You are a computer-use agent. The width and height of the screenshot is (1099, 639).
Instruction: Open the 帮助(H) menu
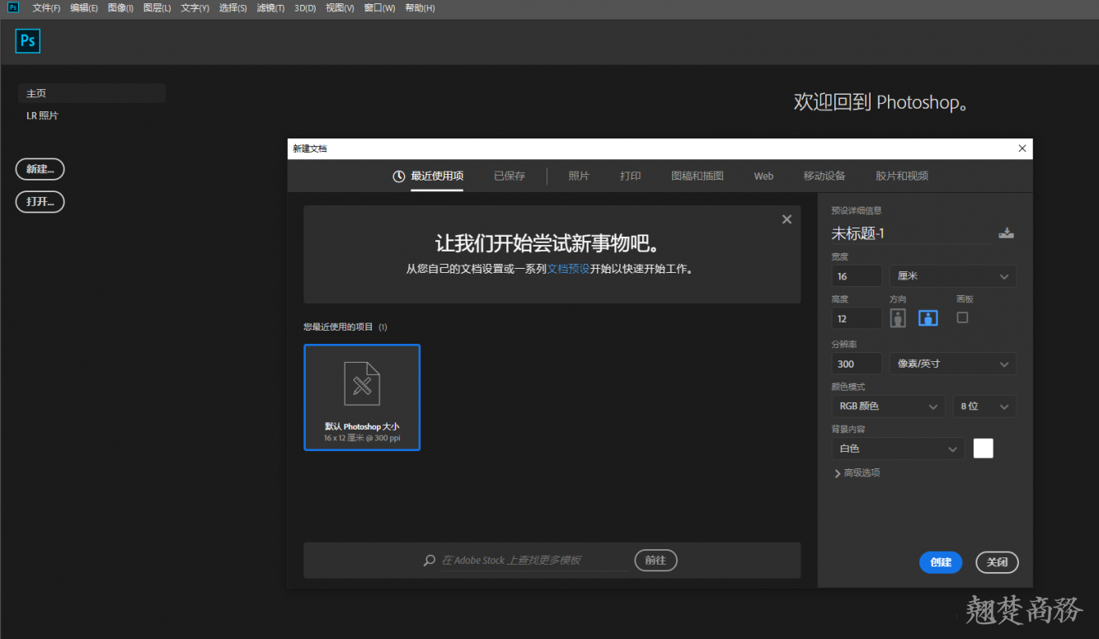[420, 8]
